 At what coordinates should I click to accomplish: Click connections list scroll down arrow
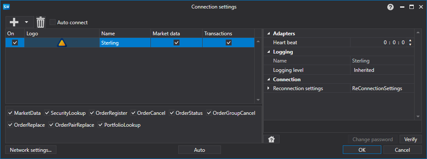point(258,100)
